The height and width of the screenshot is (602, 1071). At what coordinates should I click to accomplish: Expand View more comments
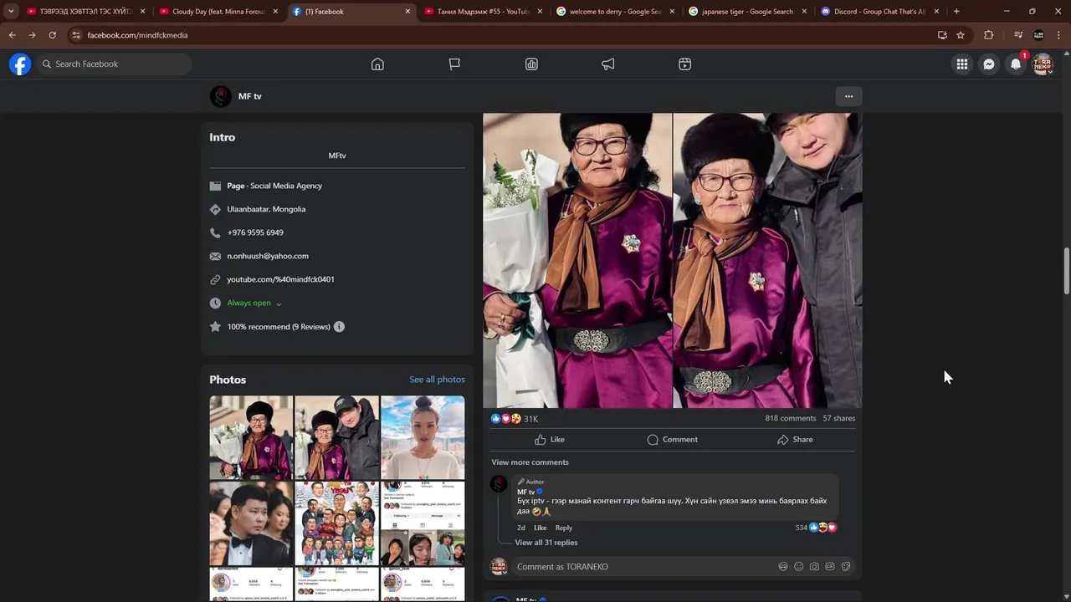530,462
